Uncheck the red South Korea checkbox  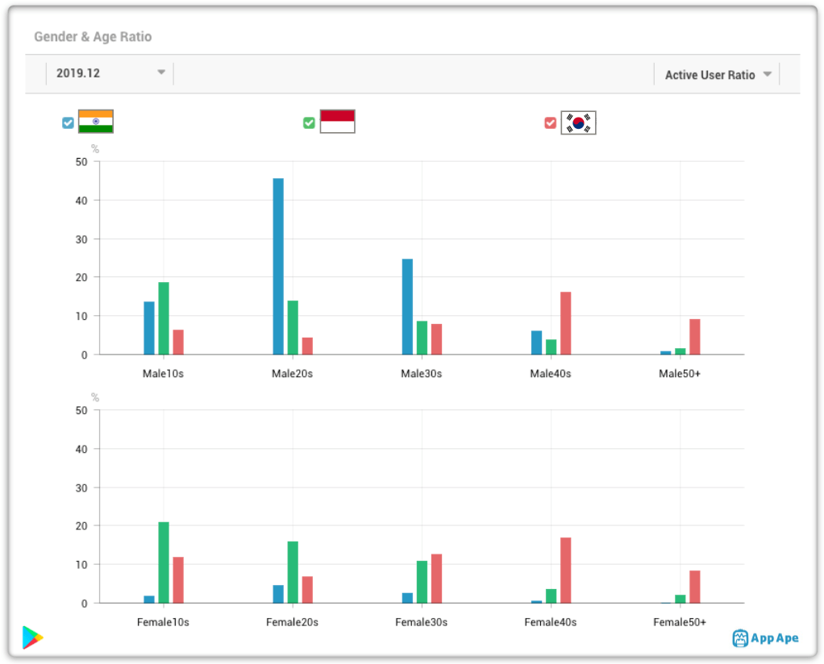[x=550, y=122]
